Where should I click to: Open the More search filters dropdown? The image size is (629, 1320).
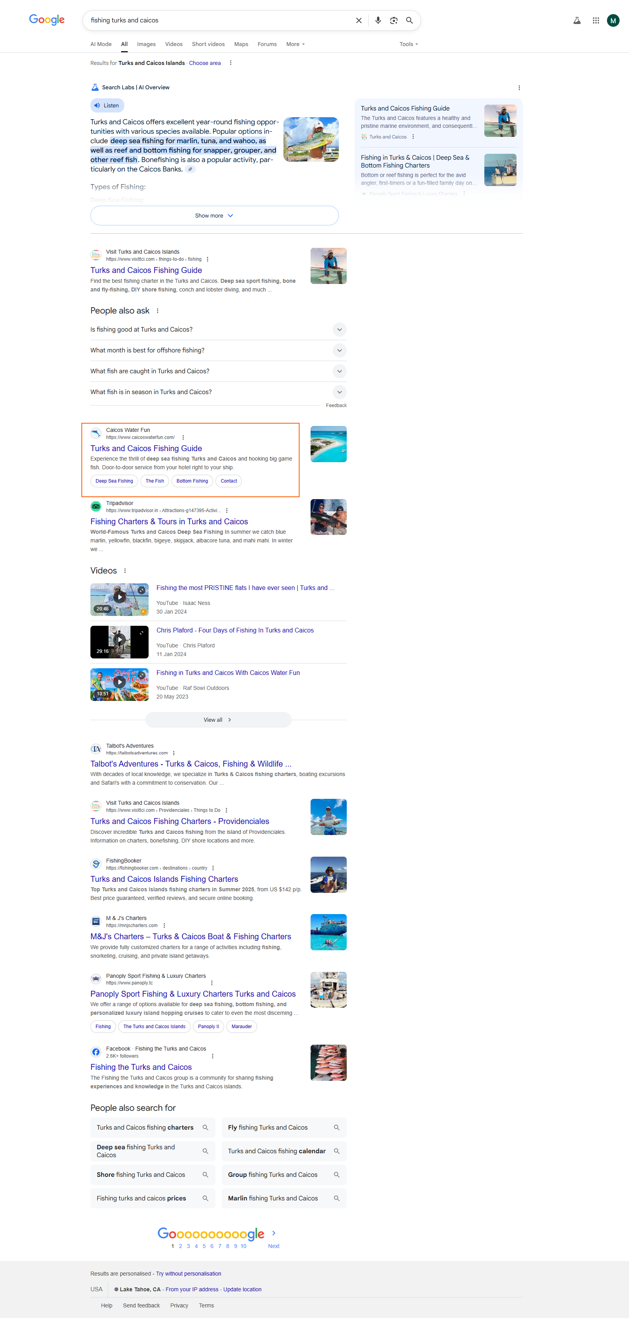[296, 44]
